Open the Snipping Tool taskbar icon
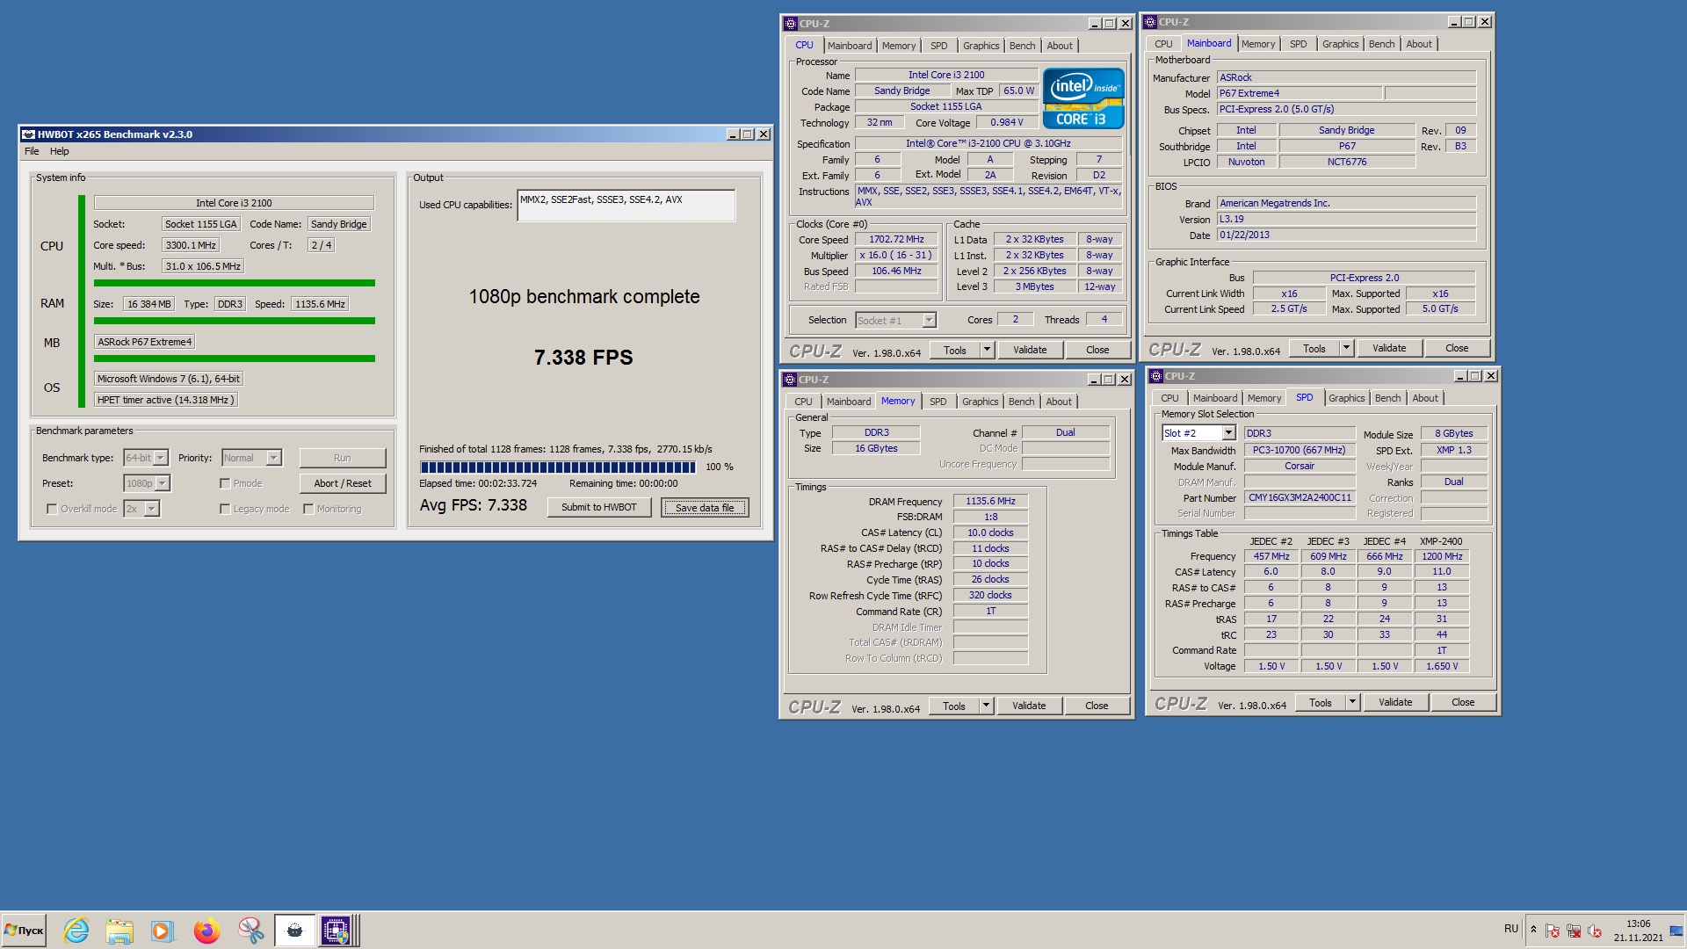Screen dimensions: 1687x949 coord(250,930)
